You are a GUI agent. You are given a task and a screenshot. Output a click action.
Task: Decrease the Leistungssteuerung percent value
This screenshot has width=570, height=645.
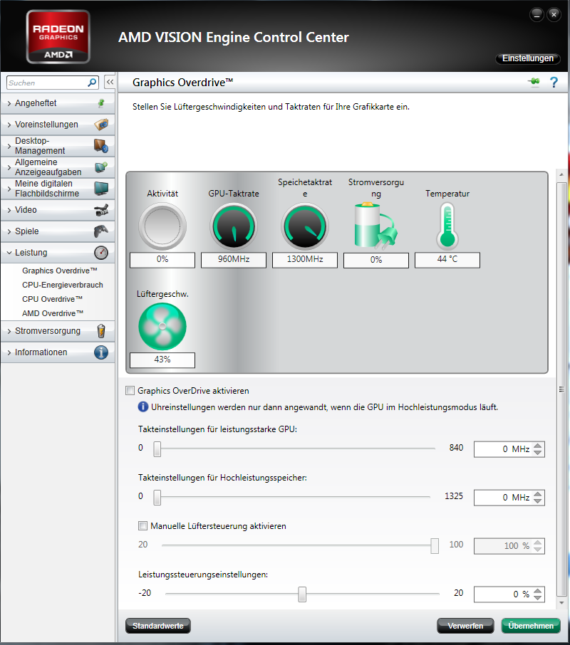537,598
